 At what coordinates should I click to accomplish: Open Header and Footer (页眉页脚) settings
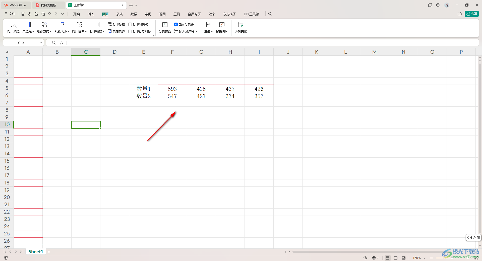[116, 31]
